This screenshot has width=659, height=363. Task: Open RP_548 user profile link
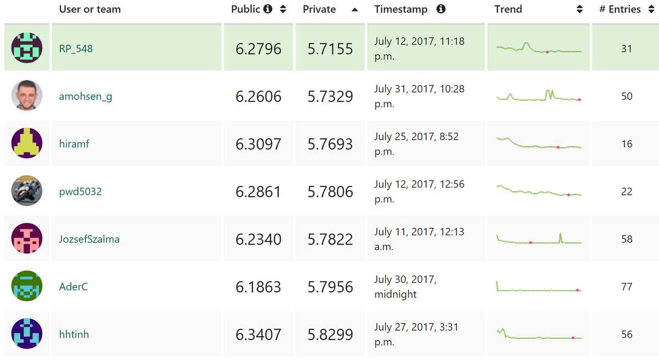coord(76,49)
